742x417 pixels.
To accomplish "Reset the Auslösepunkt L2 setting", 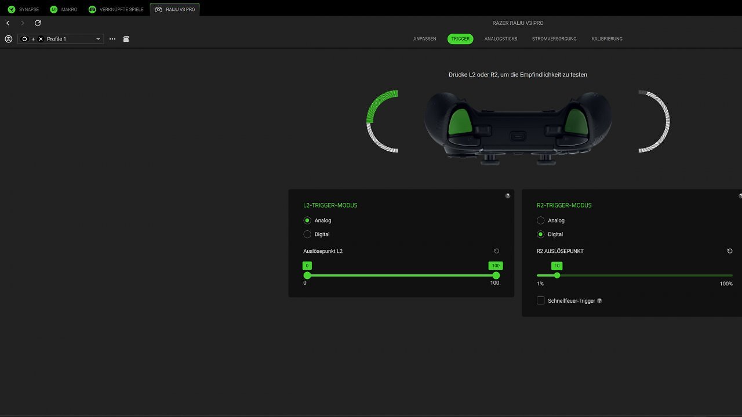I will [496, 251].
